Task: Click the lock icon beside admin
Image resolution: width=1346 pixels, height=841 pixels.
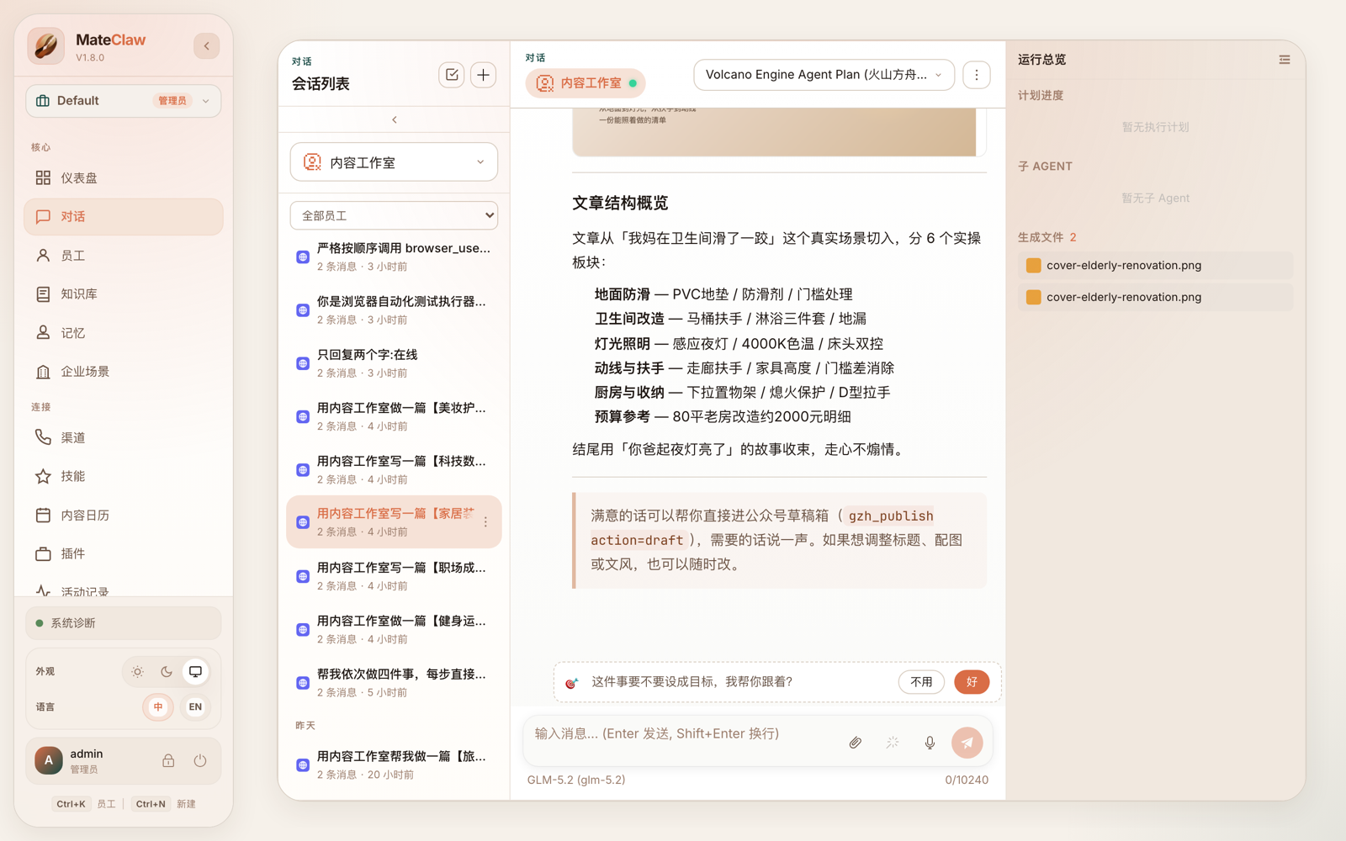Action: point(168,760)
